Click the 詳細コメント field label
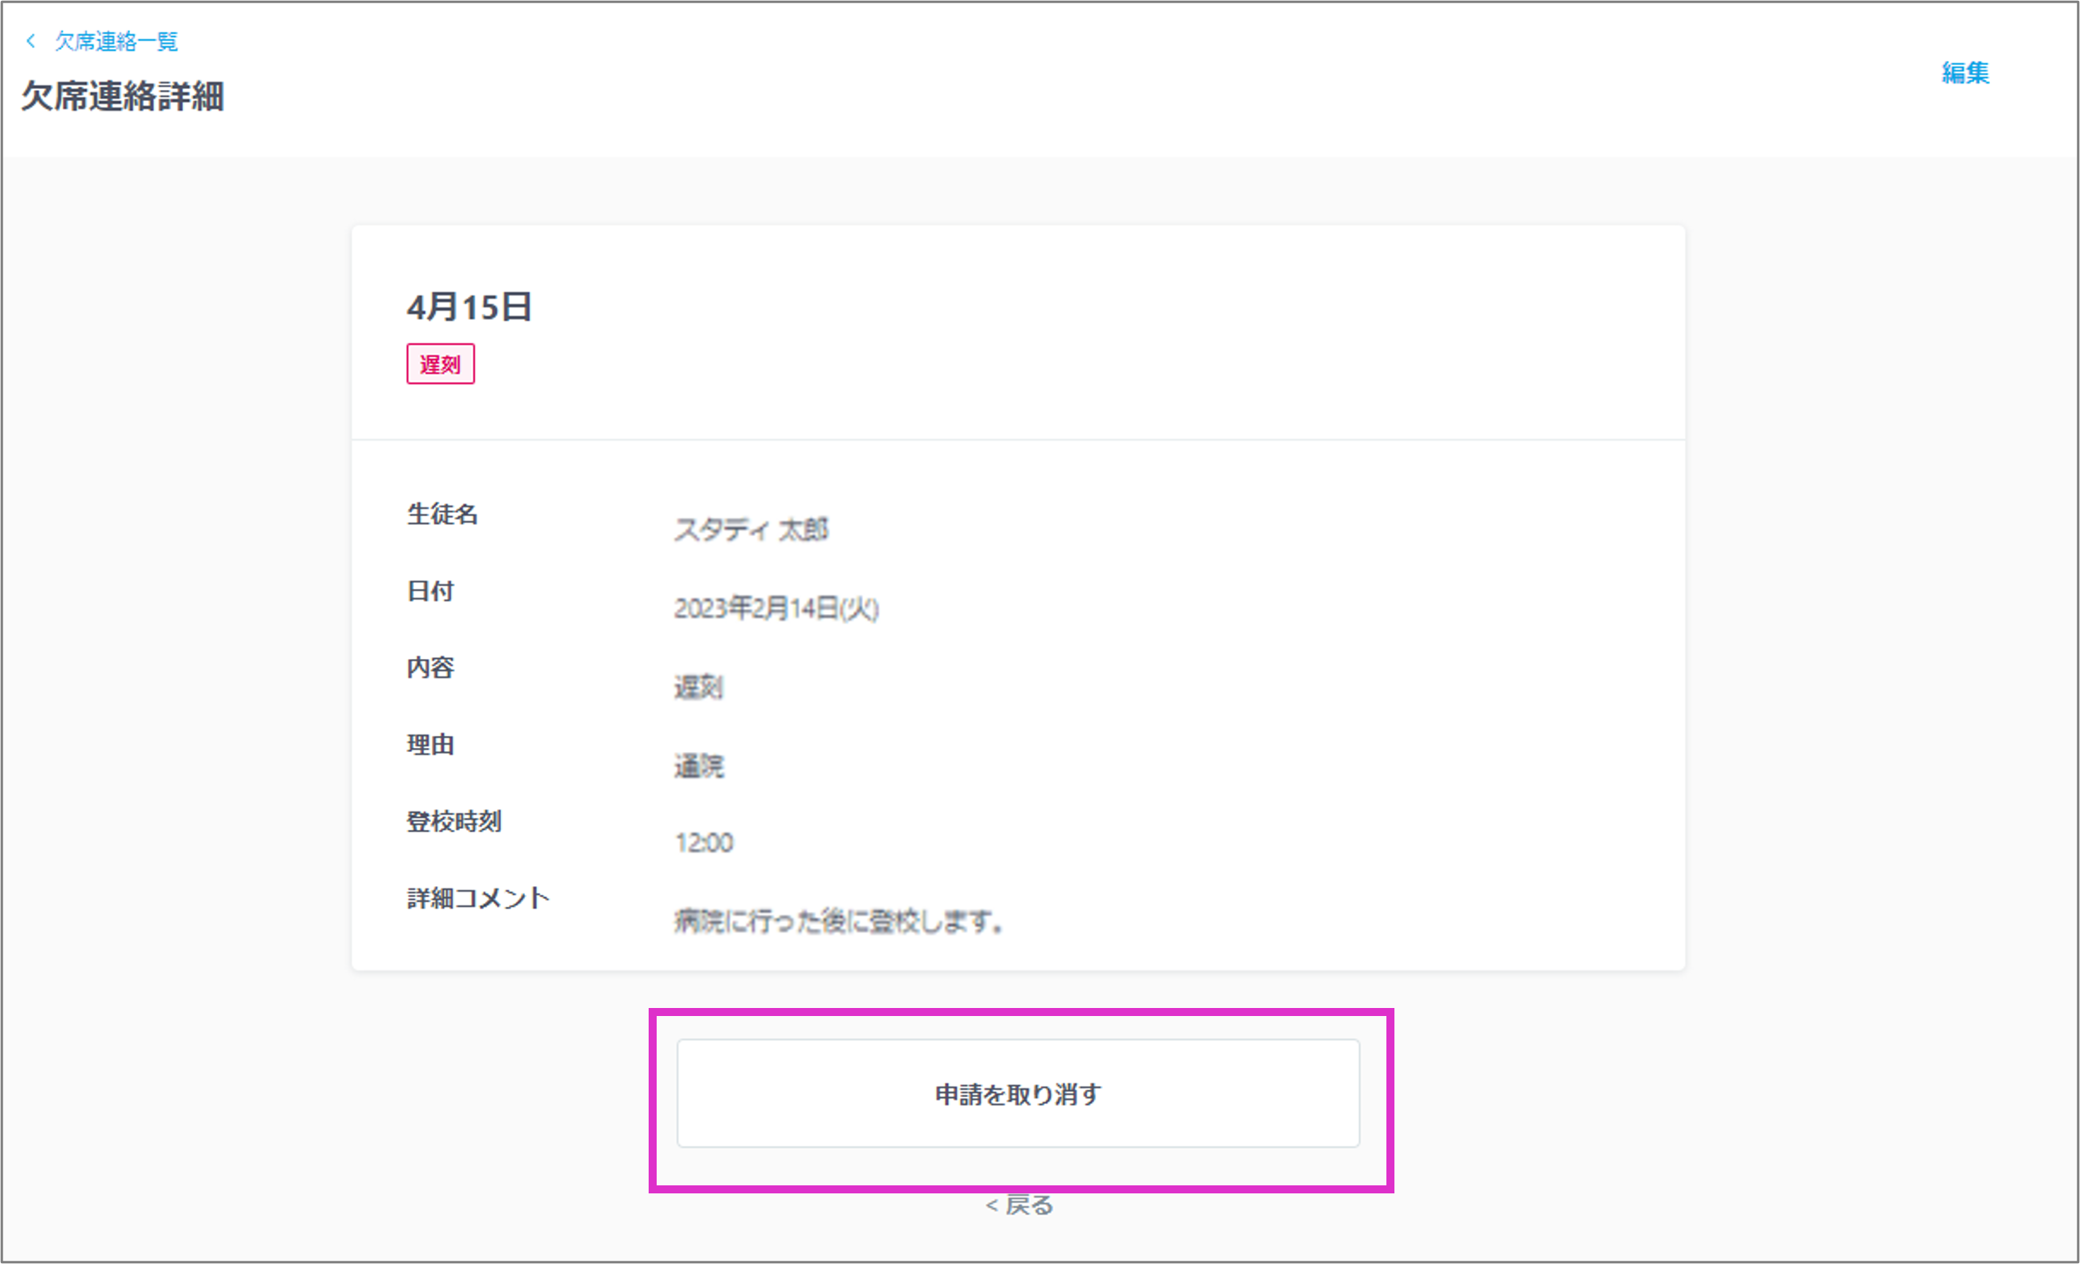The height and width of the screenshot is (1264, 2080). [x=478, y=898]
